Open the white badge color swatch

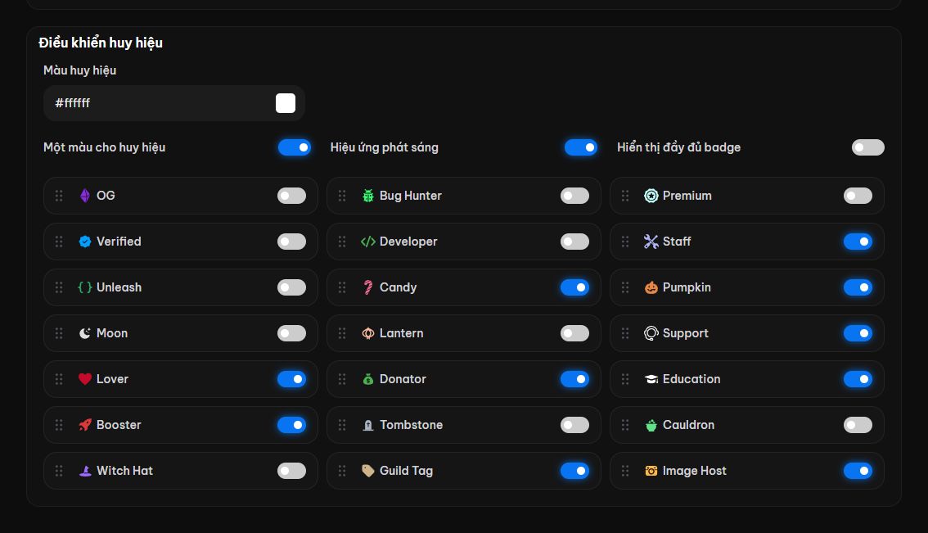(x=286, y=103)
